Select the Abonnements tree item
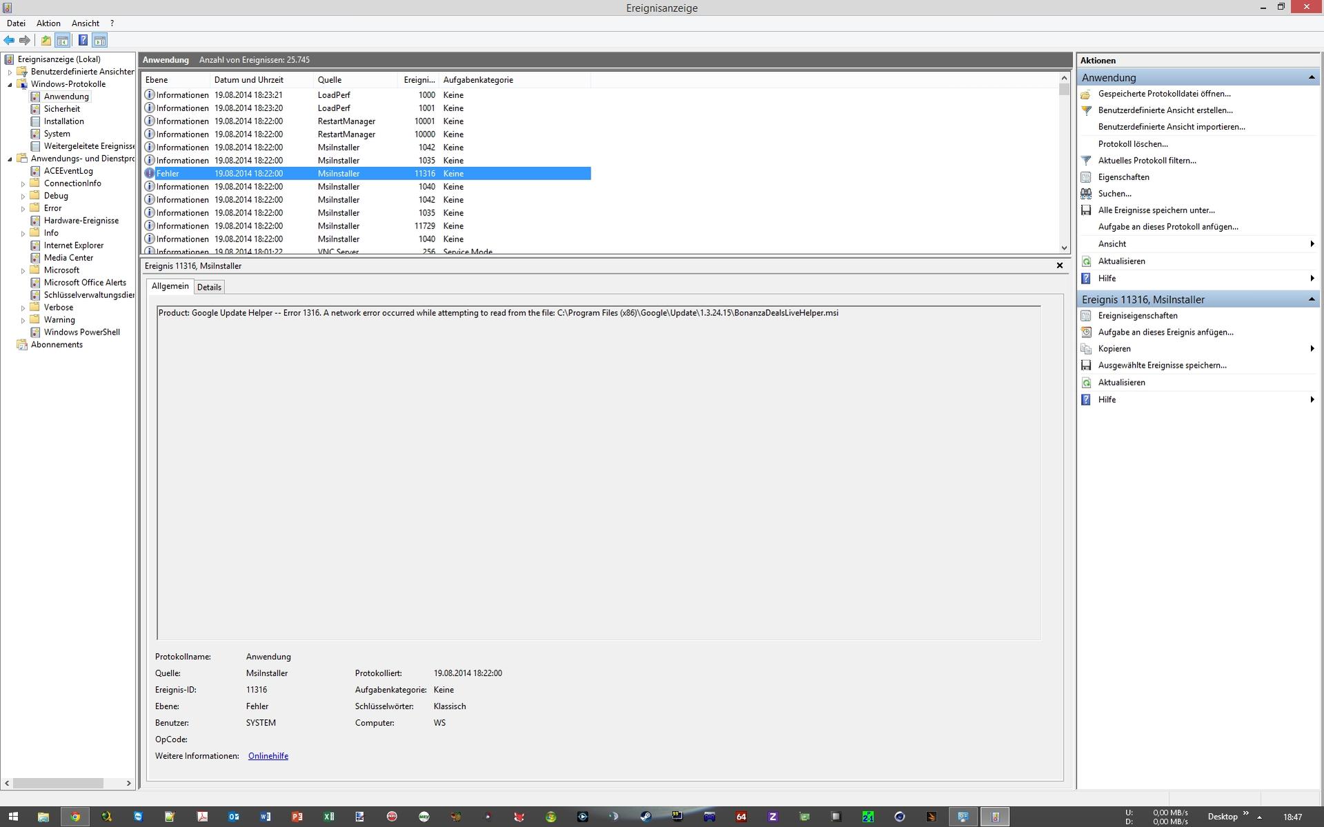 [x=57, y=345]
